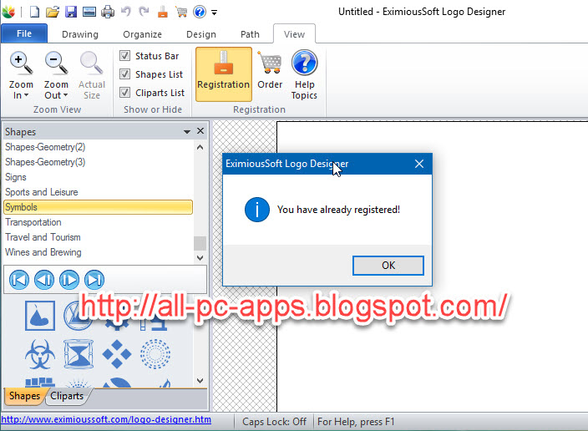Go to the first page of shapes
This screenshot has width=588, height=431.
(x=19, y=280)
